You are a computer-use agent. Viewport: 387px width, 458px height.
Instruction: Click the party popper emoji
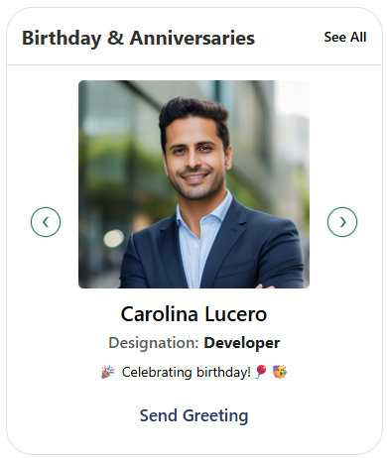(x=108, y=372)
